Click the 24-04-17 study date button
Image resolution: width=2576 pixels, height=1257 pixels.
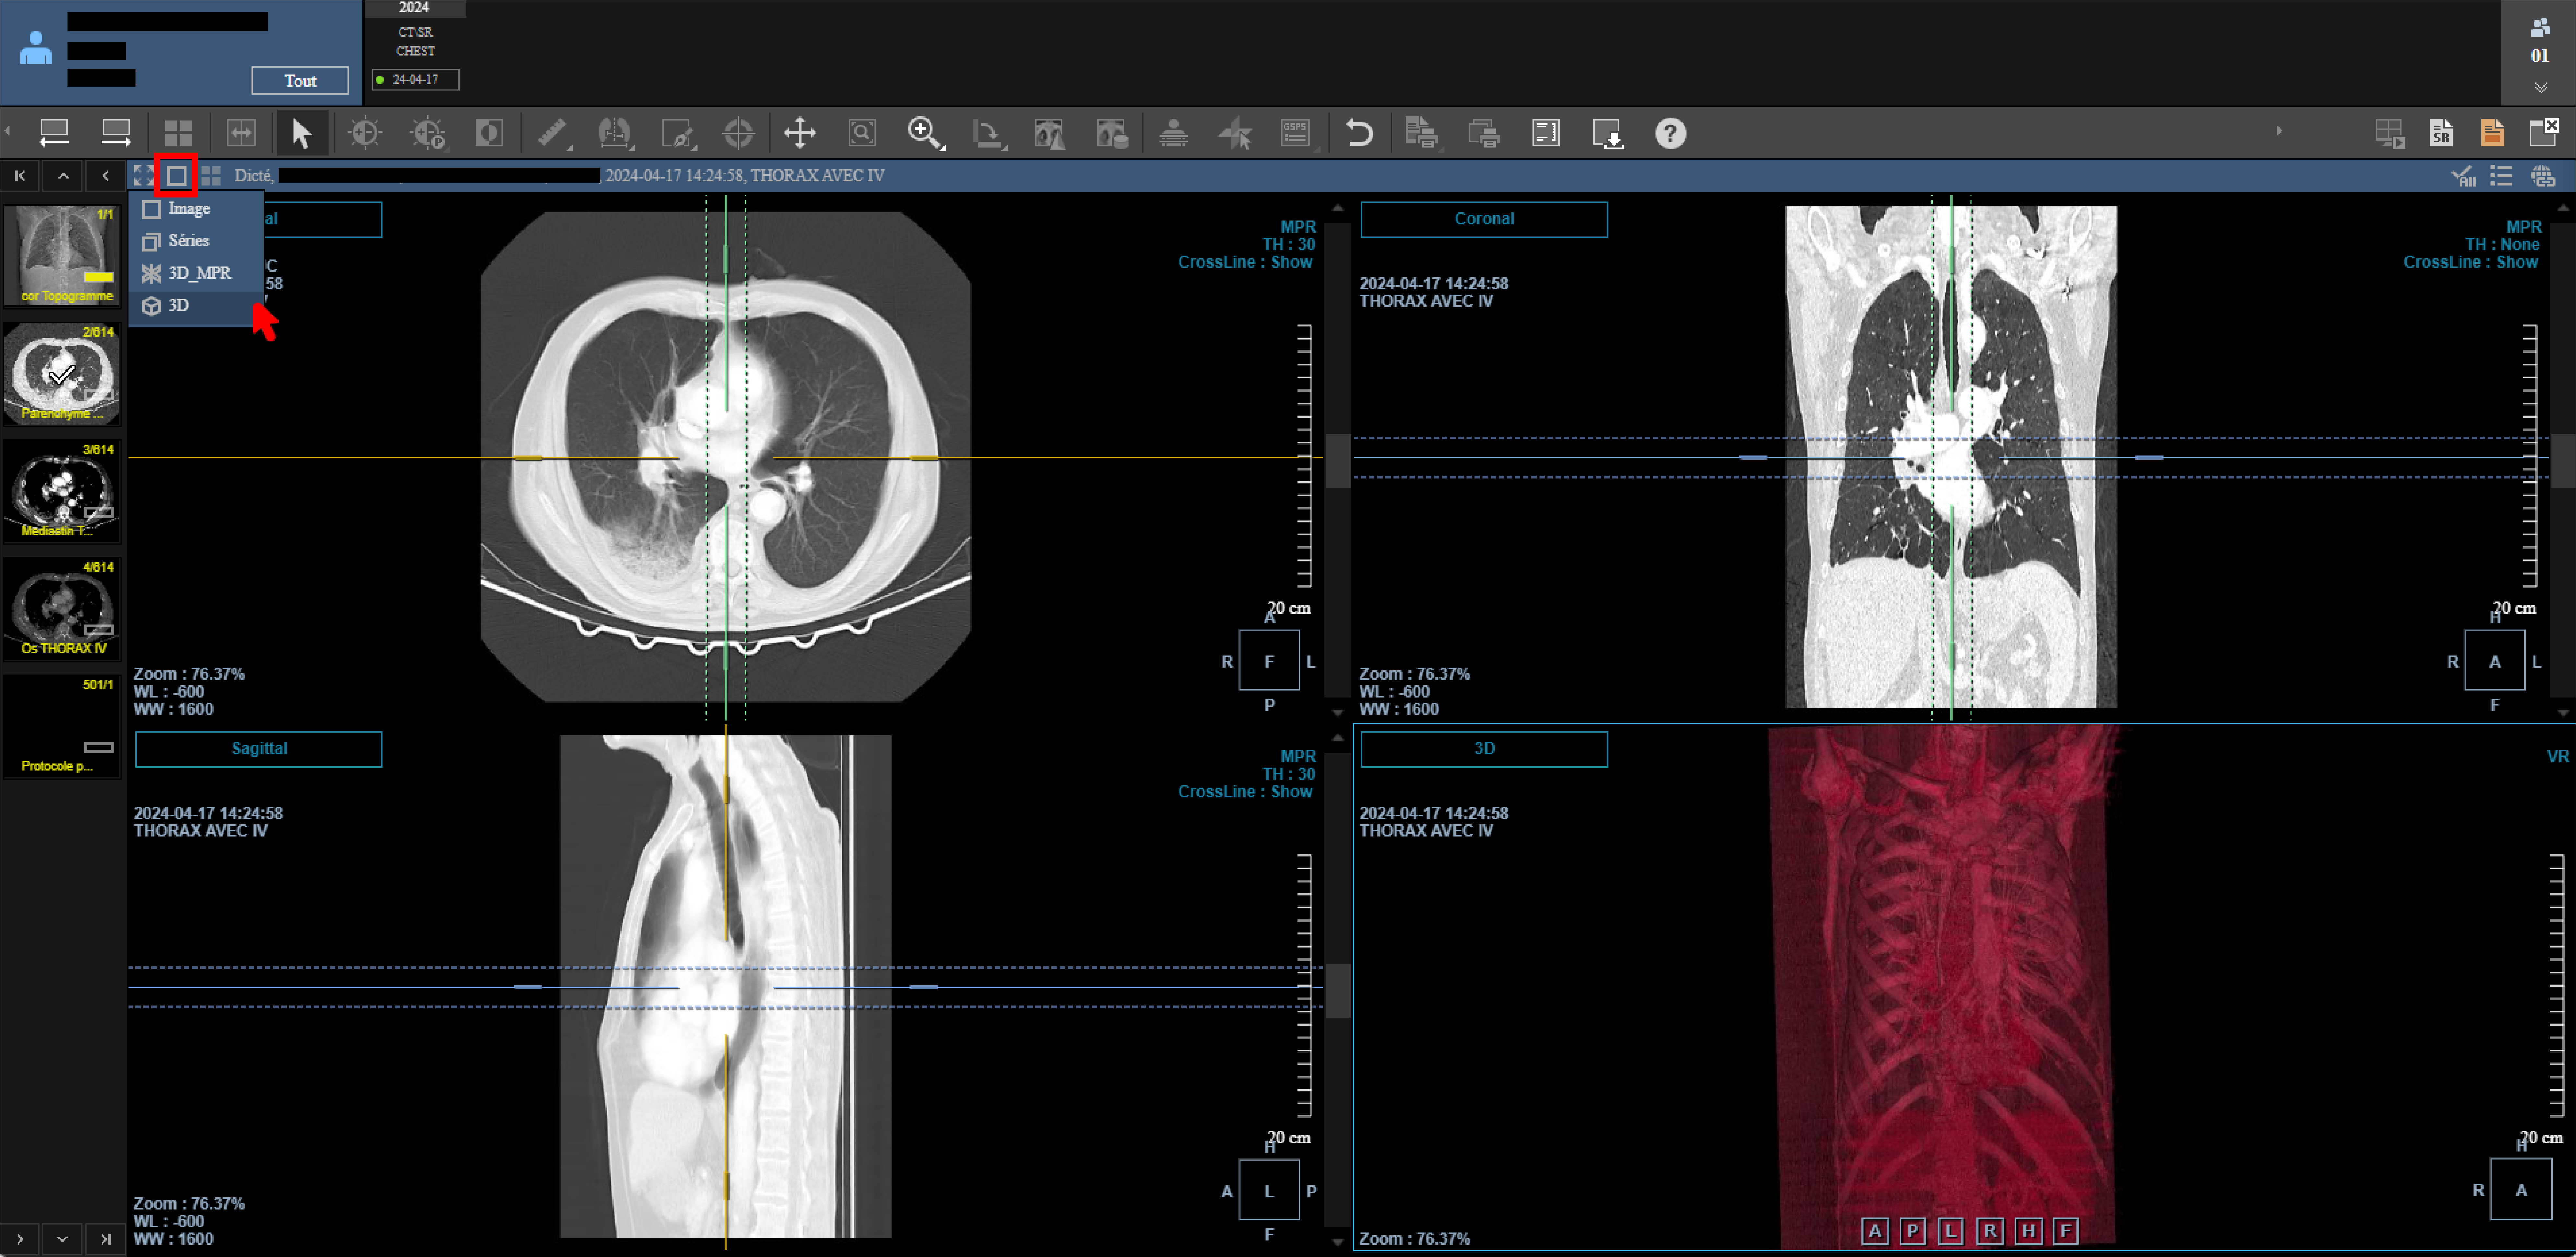click(415, 80)
